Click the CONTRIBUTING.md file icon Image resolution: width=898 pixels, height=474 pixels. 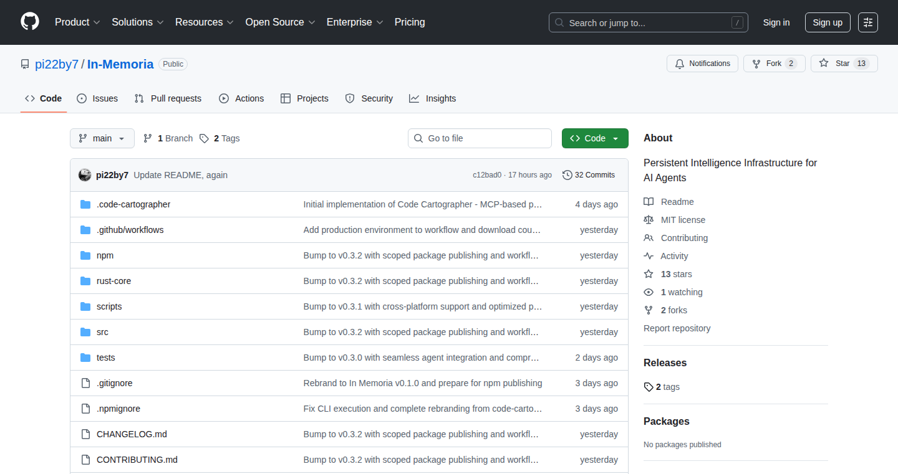(85, 460)
